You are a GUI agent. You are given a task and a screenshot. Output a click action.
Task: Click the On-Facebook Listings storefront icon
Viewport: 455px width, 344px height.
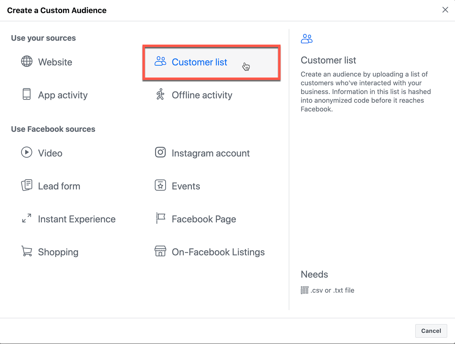pos(160,251)
